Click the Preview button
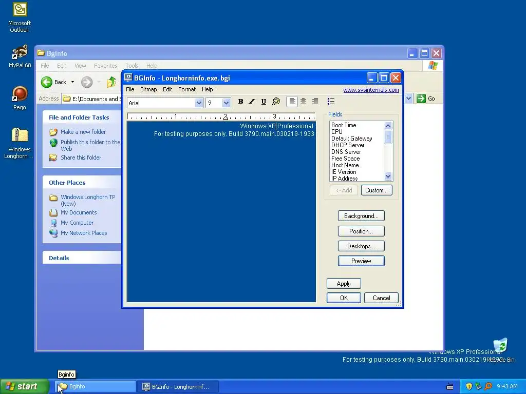The height and width of the screenshot is (394, 526). pyautogui.click(x=361, y=261)
